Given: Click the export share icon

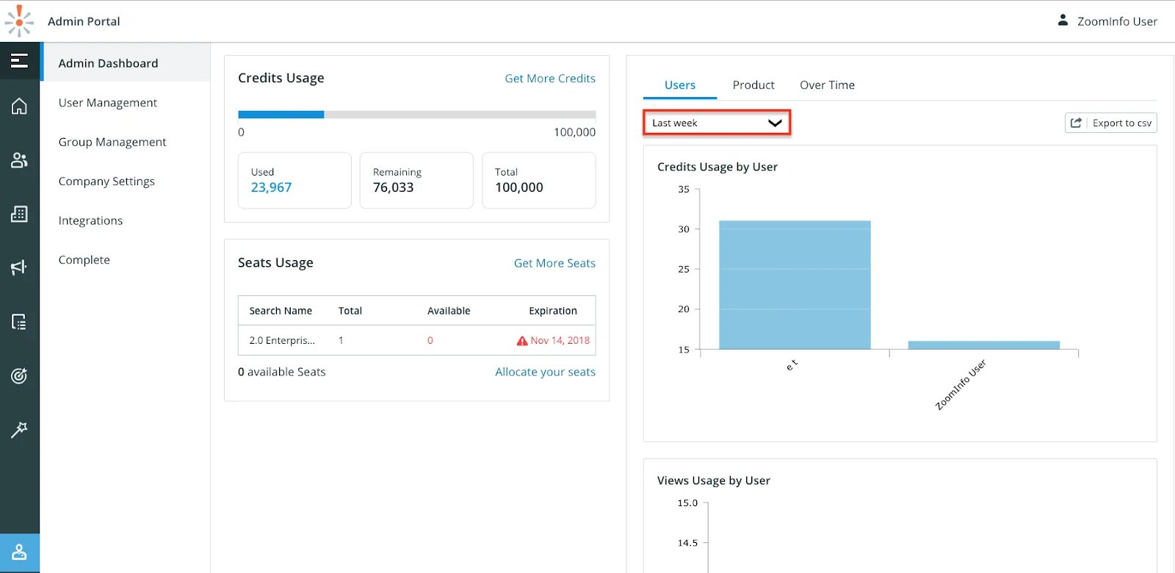Looking at the screenshot, I should click(1076, 123).
